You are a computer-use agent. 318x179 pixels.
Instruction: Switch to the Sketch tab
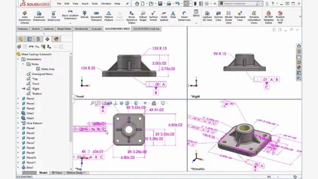pos(36,29)
